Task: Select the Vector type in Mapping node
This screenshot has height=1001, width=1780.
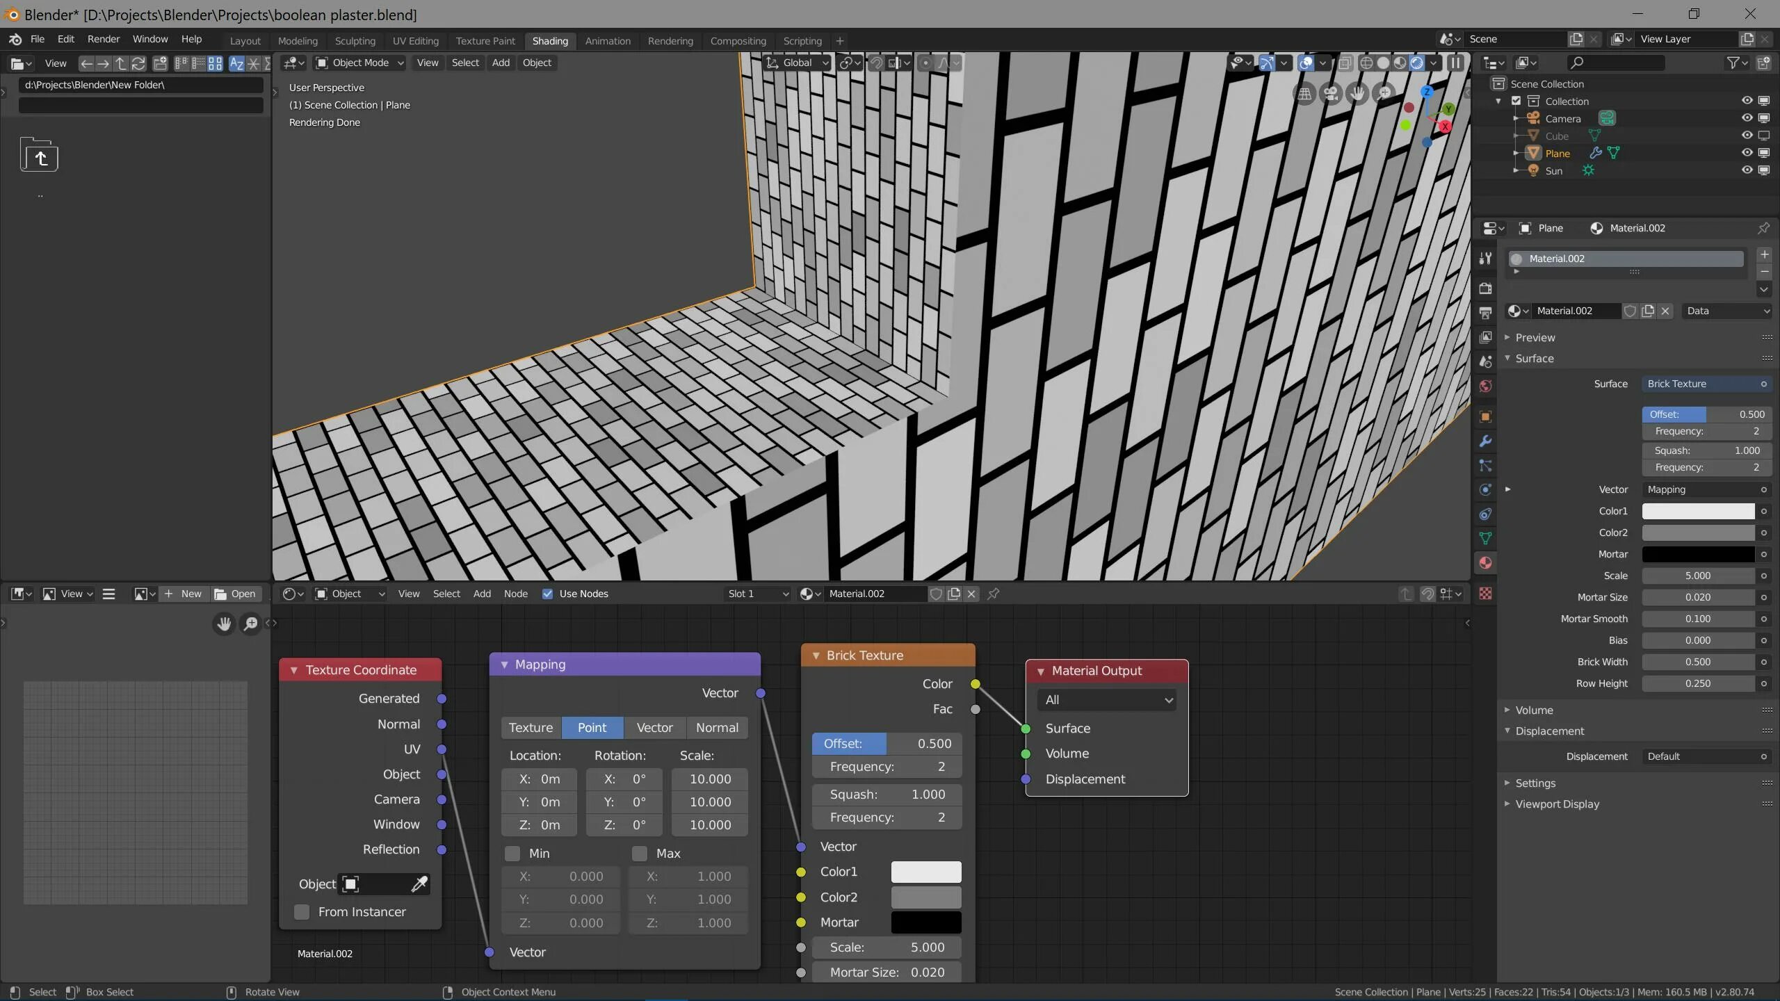Action: pyautogui.click(x=654, y=727)
